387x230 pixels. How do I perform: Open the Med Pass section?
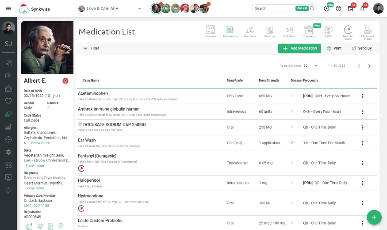(x=250, y=31)
